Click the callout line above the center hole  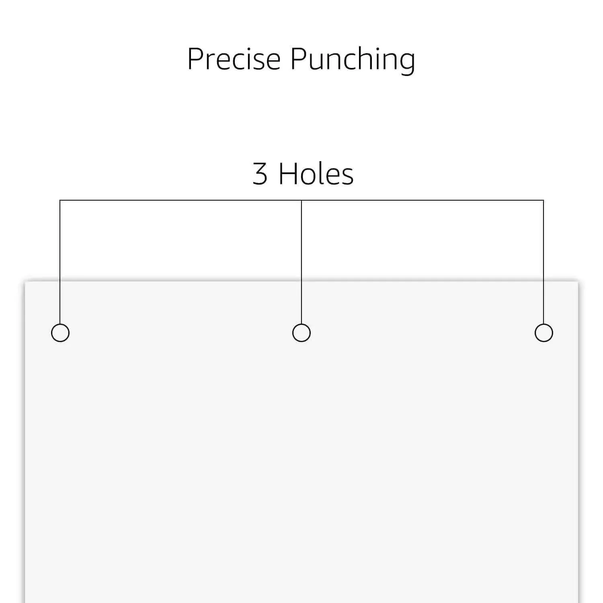tap(301, 262)
